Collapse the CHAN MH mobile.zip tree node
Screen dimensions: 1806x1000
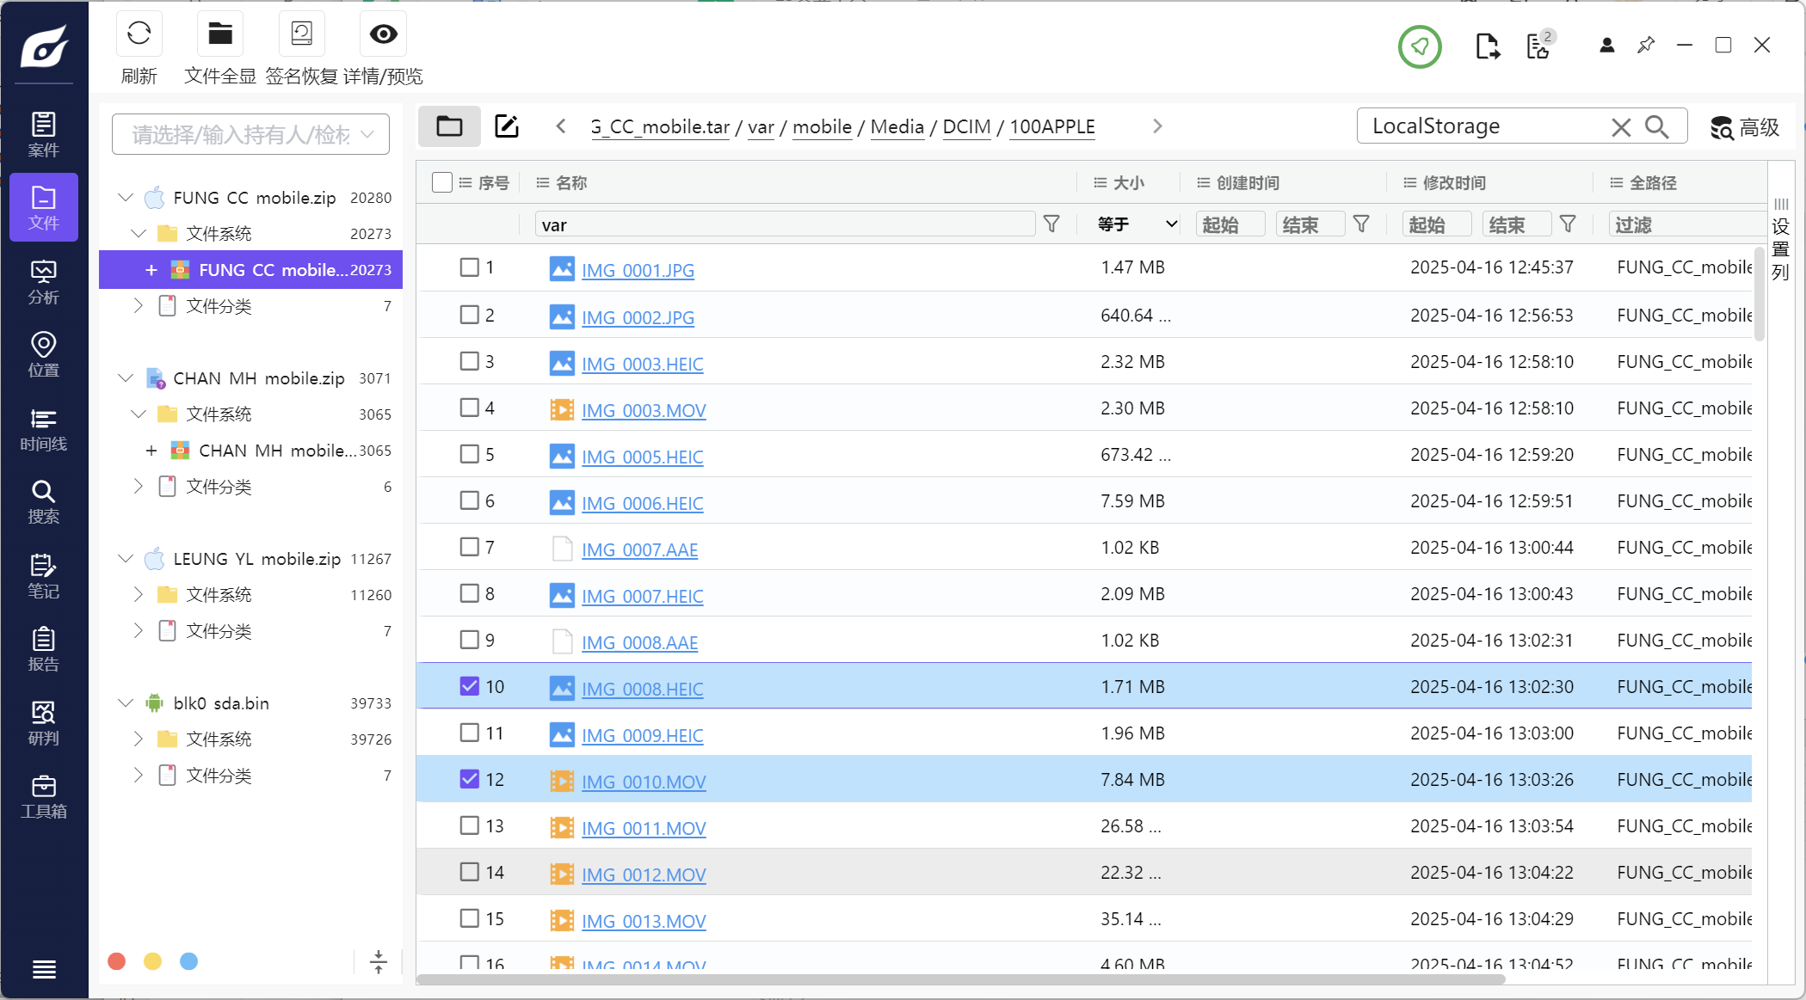126,378
